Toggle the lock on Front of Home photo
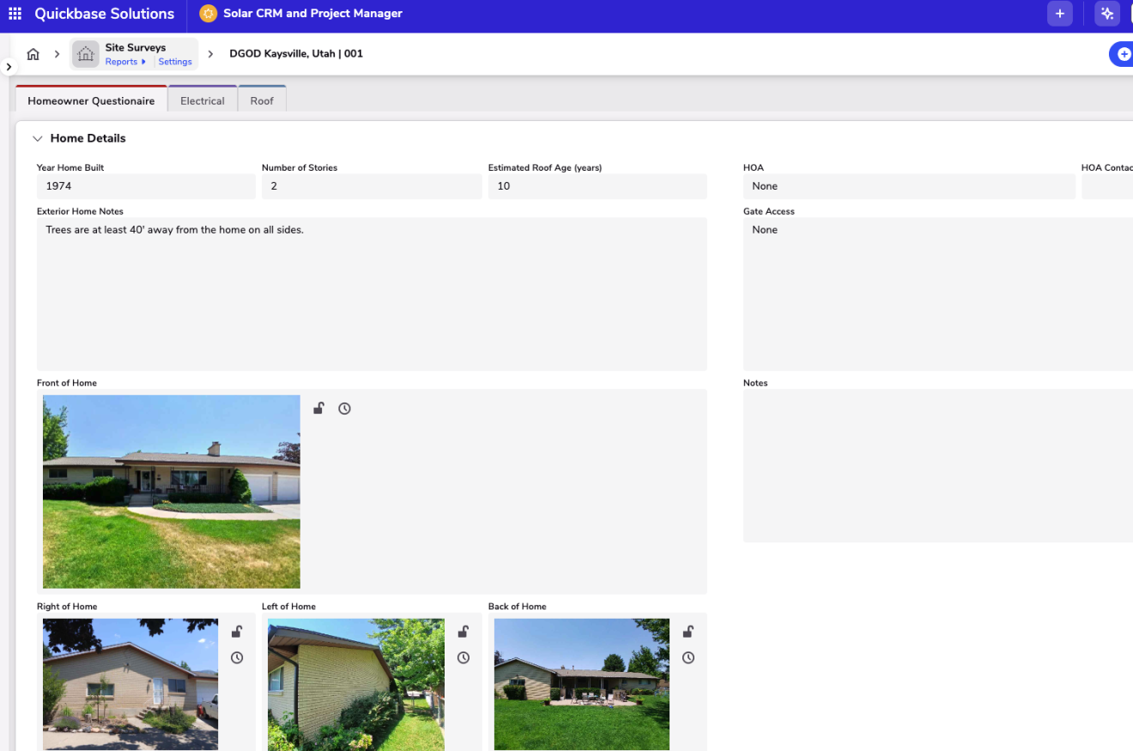The height and width of the screenshot is (751, 1133). (x=318, y=409)
